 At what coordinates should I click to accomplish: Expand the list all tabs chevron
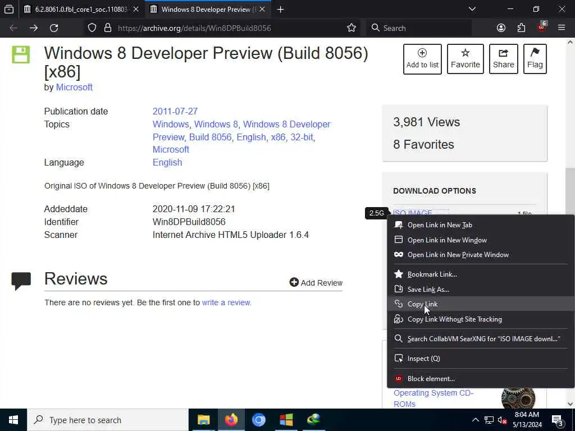pyautogui.click(x=472, y=9)
